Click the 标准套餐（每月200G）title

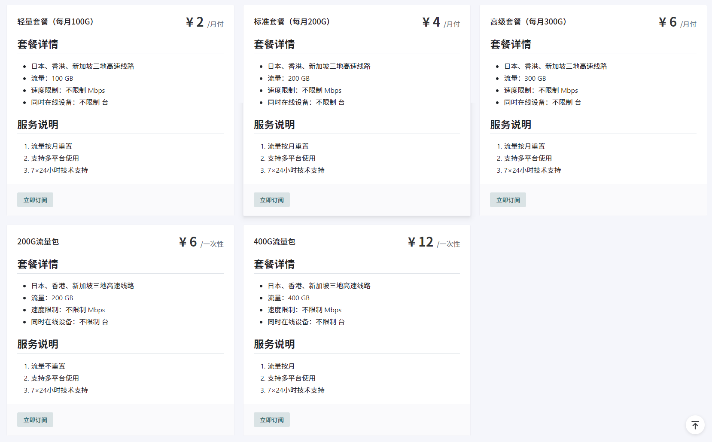tap(292, 22)
